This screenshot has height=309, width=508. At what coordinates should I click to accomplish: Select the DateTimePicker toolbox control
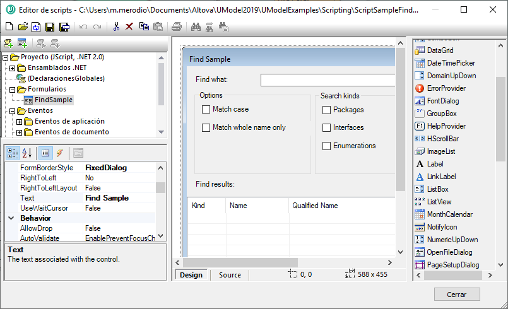click(451, 63)
